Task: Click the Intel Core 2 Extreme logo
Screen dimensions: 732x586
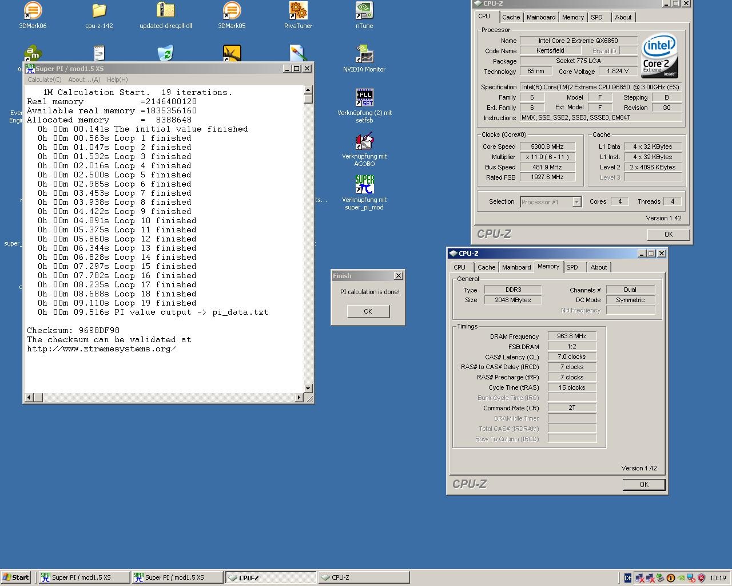Action: pos(659,56)
